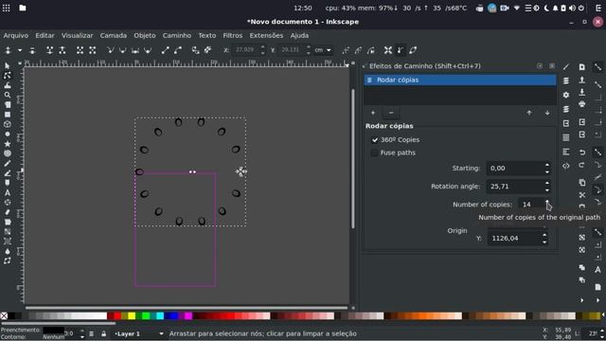606x341 pixels.
Task: Click the break path at nodes icon
Action: pyautogui.click(x=62, y=50)
